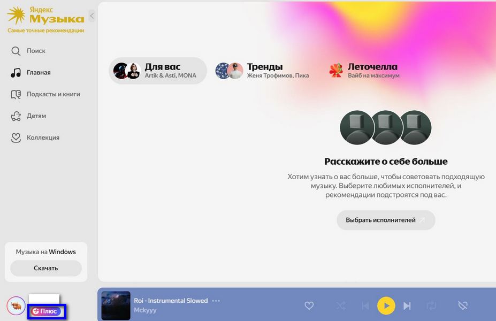Screen dimensions: 496x321
Task: Click the Подкасты и книги book icon
Action: tap(16, 94)
